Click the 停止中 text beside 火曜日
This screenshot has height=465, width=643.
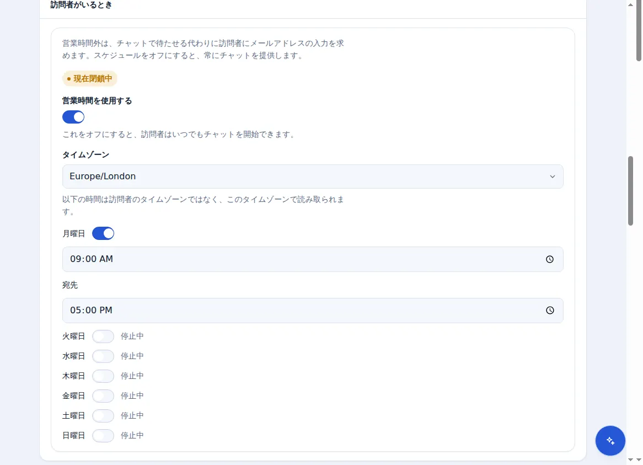point(132,336)
